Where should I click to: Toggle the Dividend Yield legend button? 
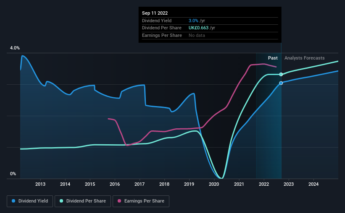30,201
